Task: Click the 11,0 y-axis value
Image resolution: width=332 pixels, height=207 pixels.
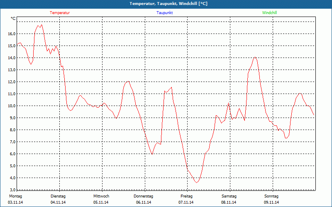Action: 12,94
